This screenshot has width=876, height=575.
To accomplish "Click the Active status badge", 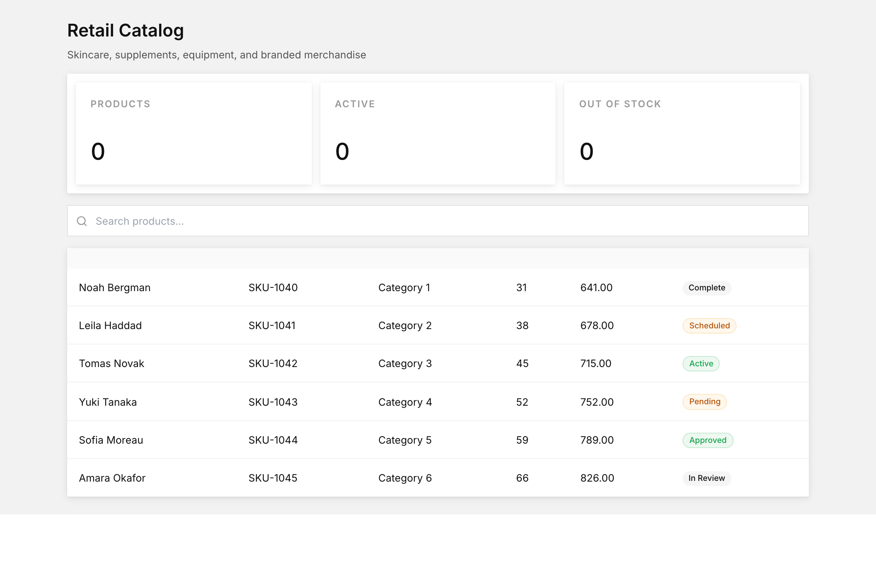I will pos(701,363).
